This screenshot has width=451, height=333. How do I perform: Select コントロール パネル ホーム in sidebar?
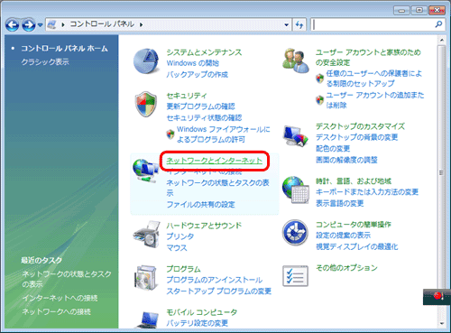[x=64, y=49]
